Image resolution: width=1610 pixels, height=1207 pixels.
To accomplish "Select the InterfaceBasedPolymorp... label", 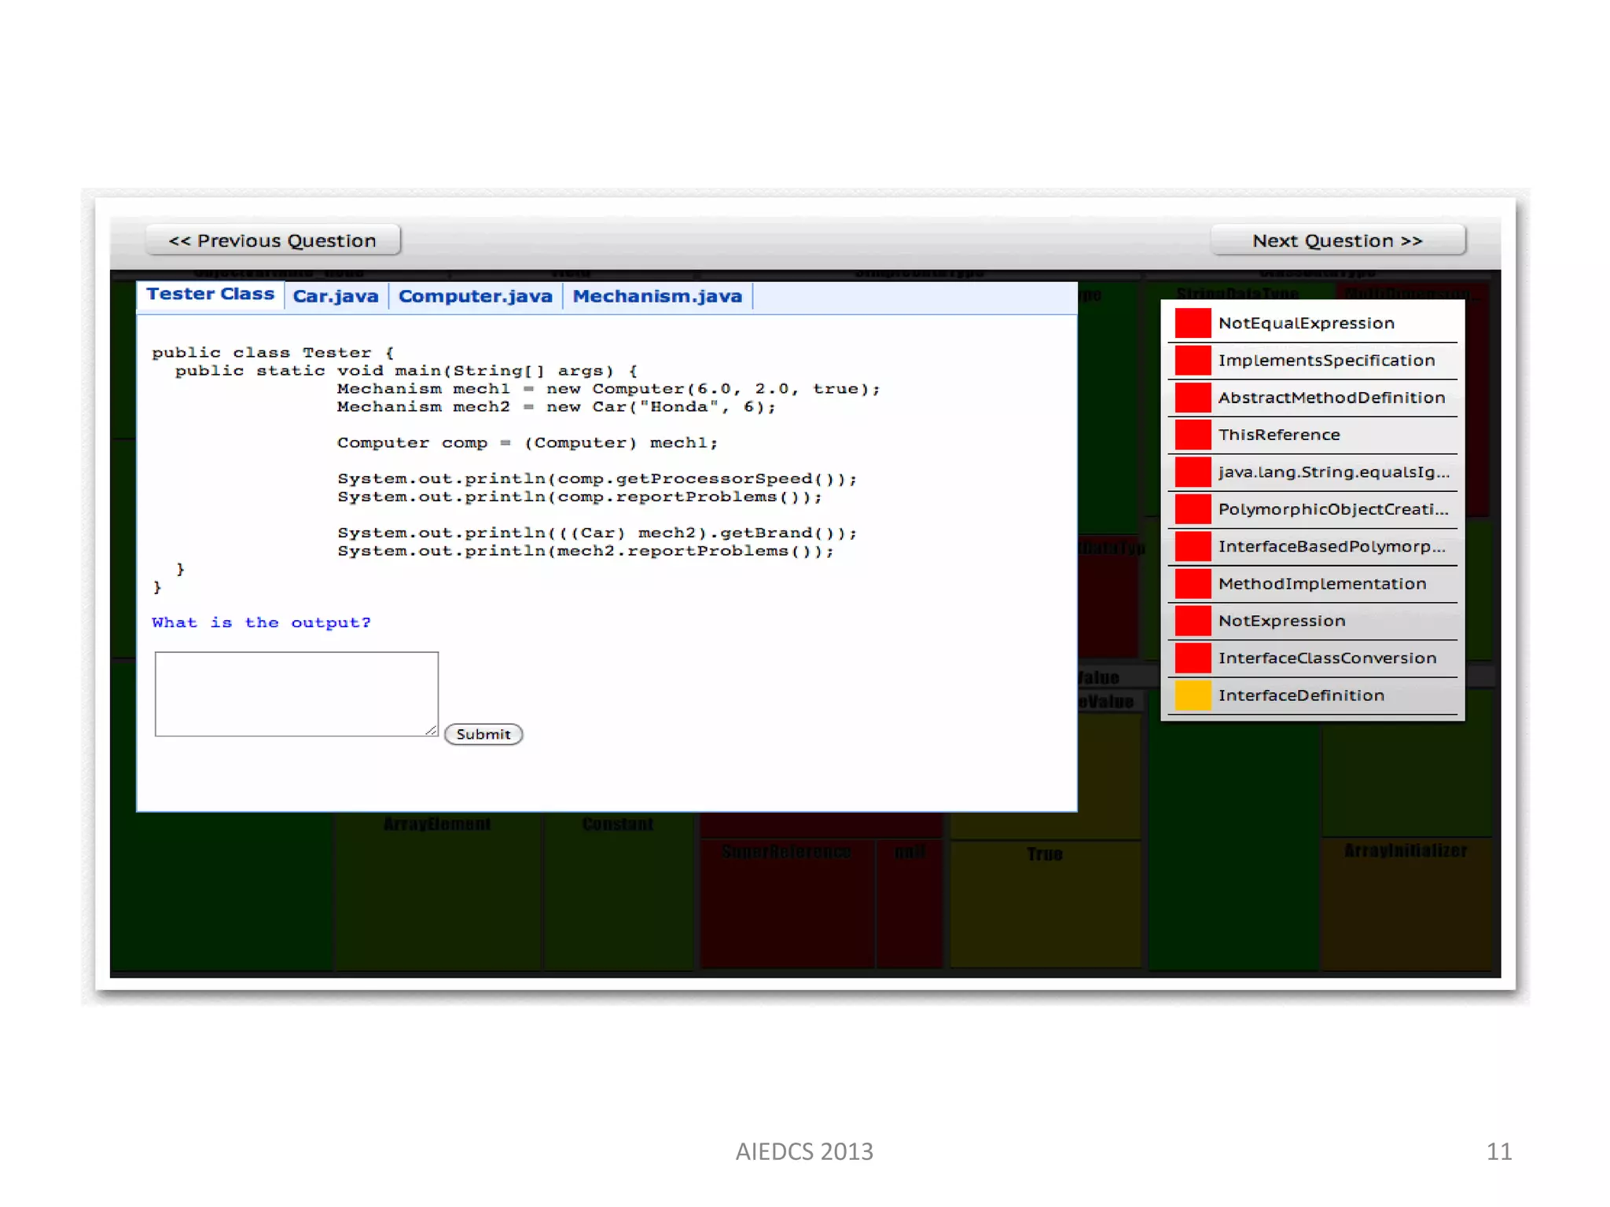I will click(x=1332, y=546).
